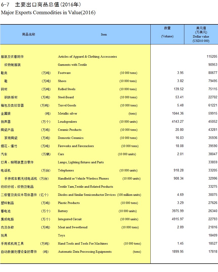Click the volume 16.03
The height and width of the screenshot is (272, 218).
(180, 138)
